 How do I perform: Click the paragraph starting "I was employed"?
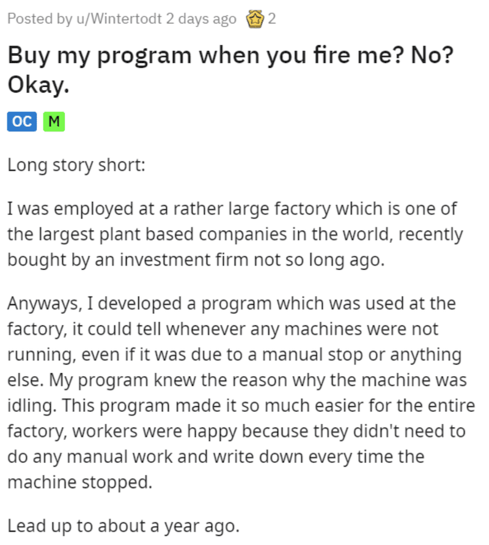(235, 234)
